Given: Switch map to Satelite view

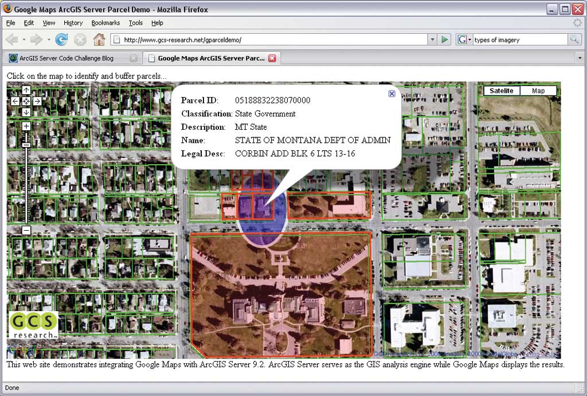Looking at the screenshot, I should 501,91.
